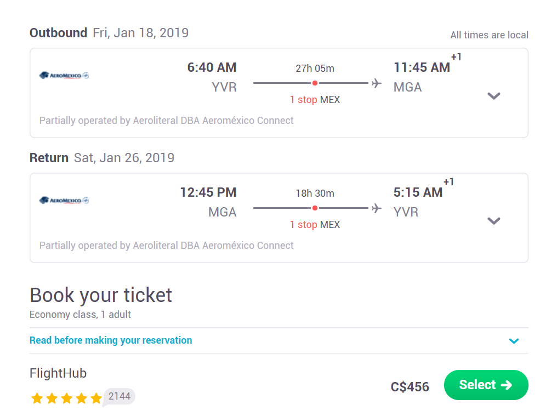Click the FlightHub provider name
The height and width of the screenshot is (416, 557).
pyautogui.click(x=58, y=373)
